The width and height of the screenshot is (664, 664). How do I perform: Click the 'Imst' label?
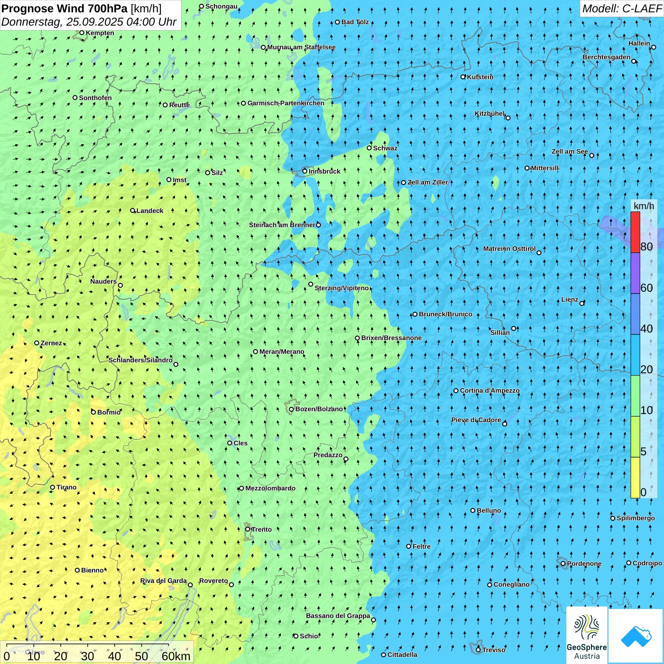pyautogui.click(x=179, y=180)
